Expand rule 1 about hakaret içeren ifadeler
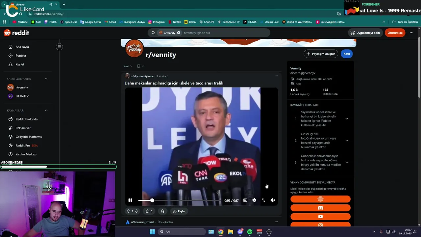Screen dimensions: 421x237 click(x=346, y=118)
